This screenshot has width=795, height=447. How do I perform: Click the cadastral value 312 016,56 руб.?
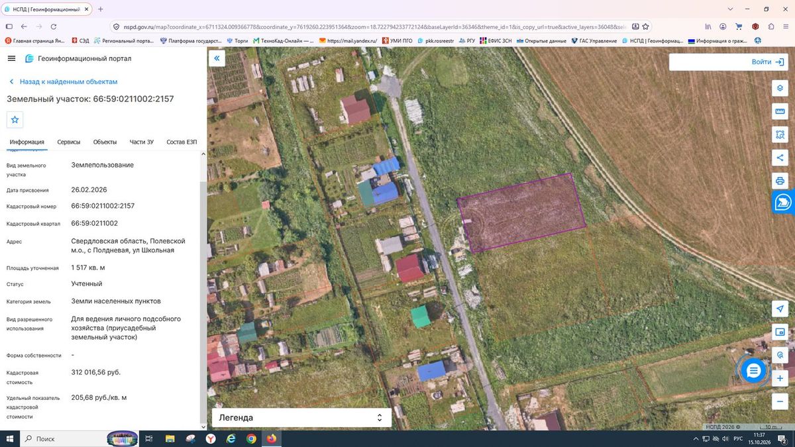(96, 372)
